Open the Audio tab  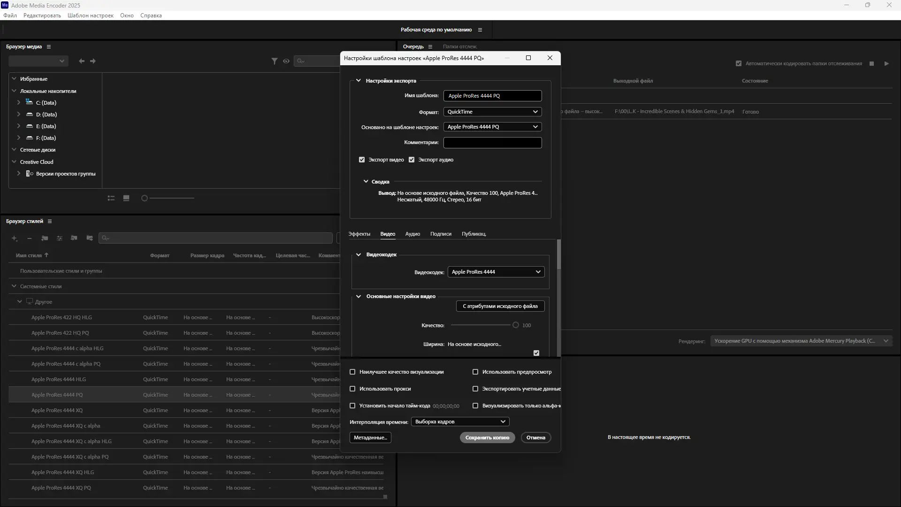(x=412, y=234)
